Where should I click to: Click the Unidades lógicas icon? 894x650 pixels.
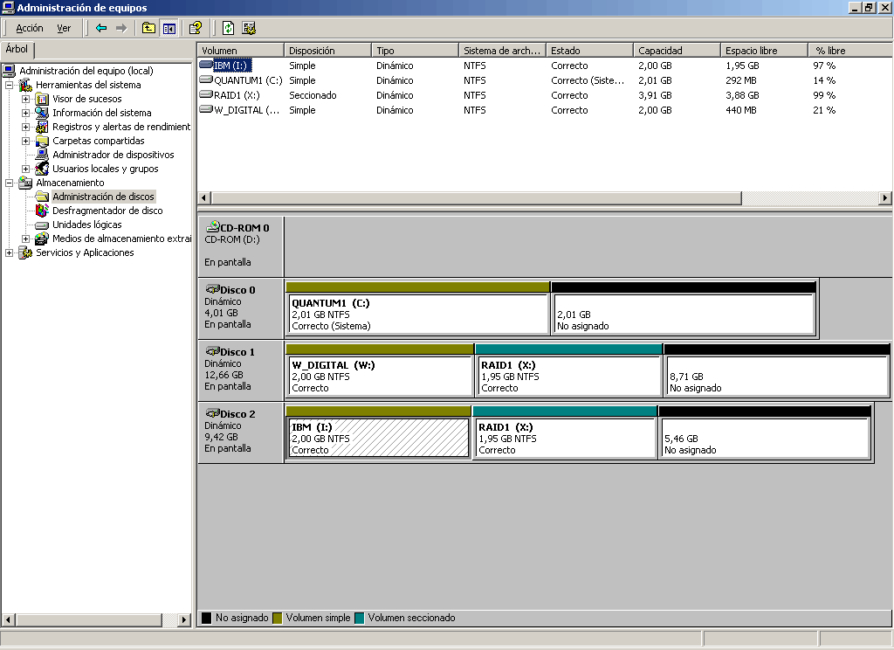click(42, 225)
